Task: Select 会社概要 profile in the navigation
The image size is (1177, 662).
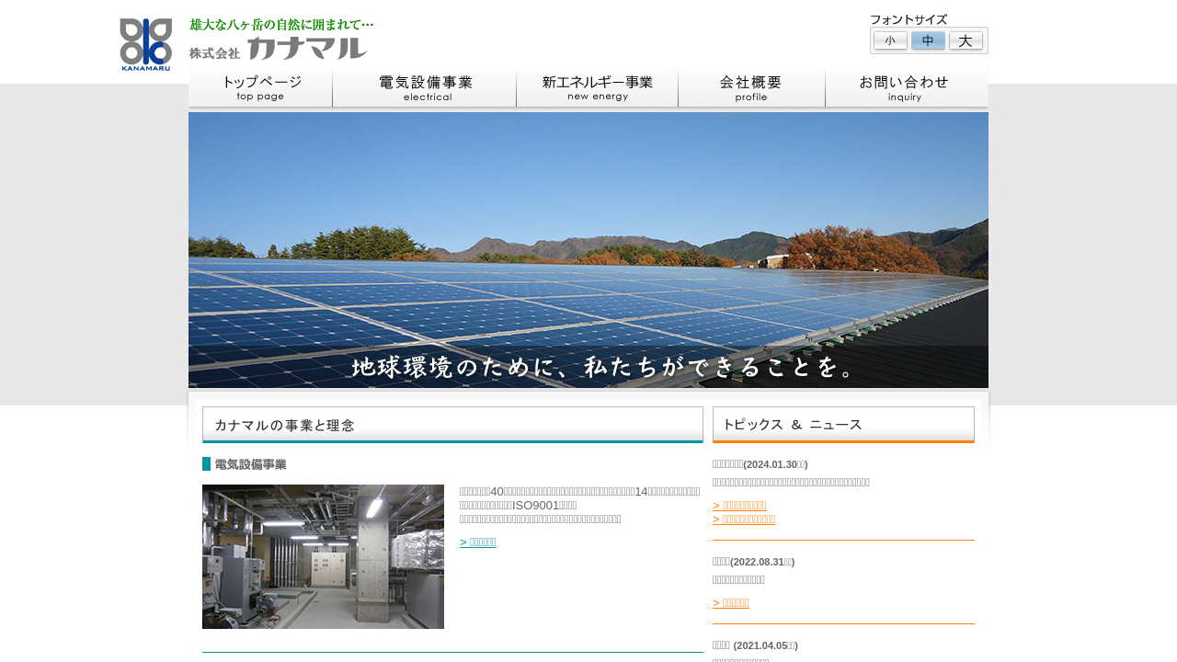Action: 751,87
